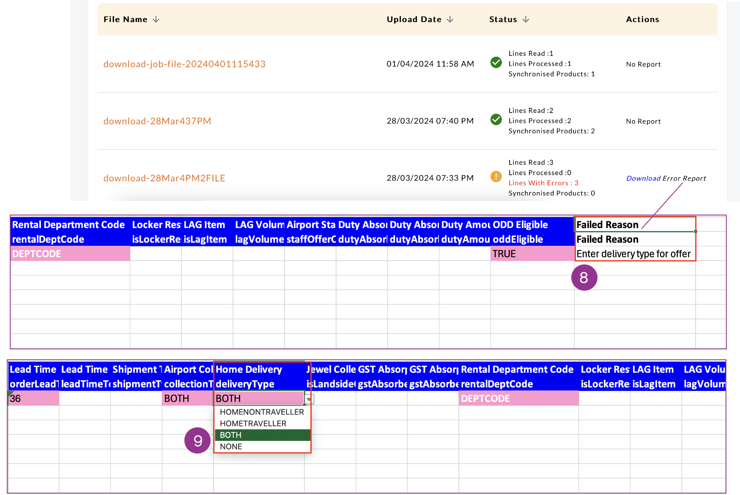Expand the deliveryType cell dropdown arrow

(310, 399)
